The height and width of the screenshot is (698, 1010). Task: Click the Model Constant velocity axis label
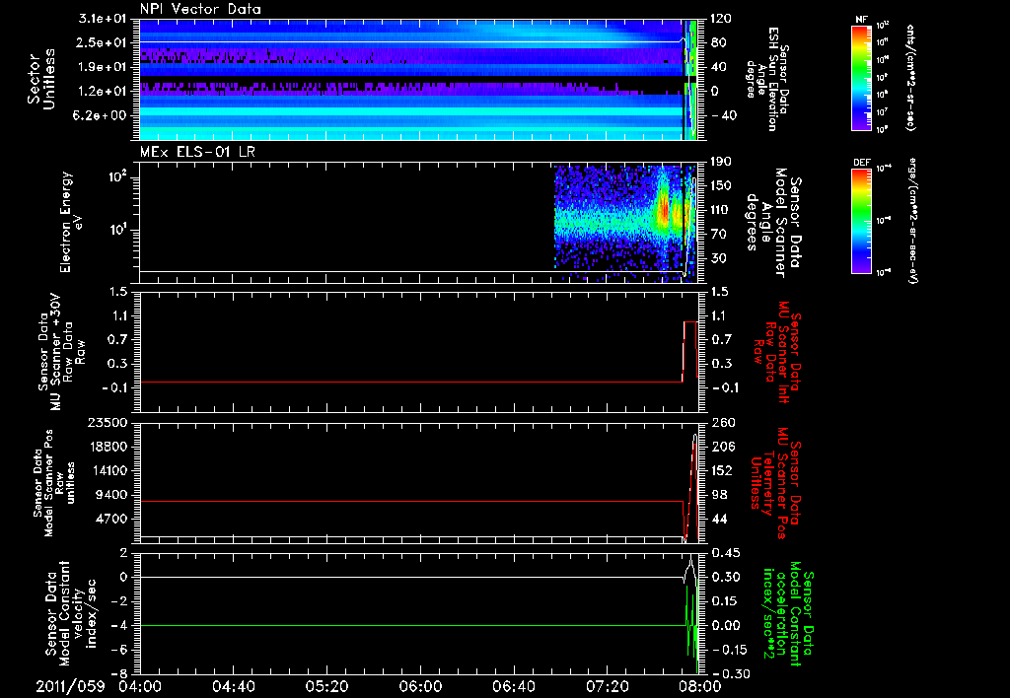point(72,611)
